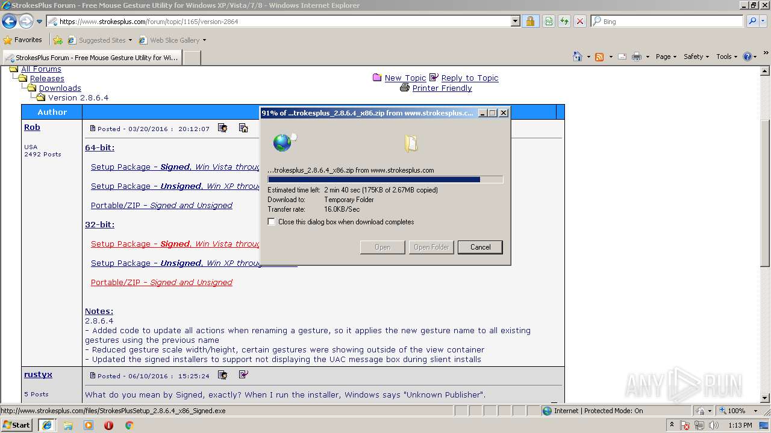Click Cancel in download dialog
This screenshot has width=771, height=433.
[480, 247]
